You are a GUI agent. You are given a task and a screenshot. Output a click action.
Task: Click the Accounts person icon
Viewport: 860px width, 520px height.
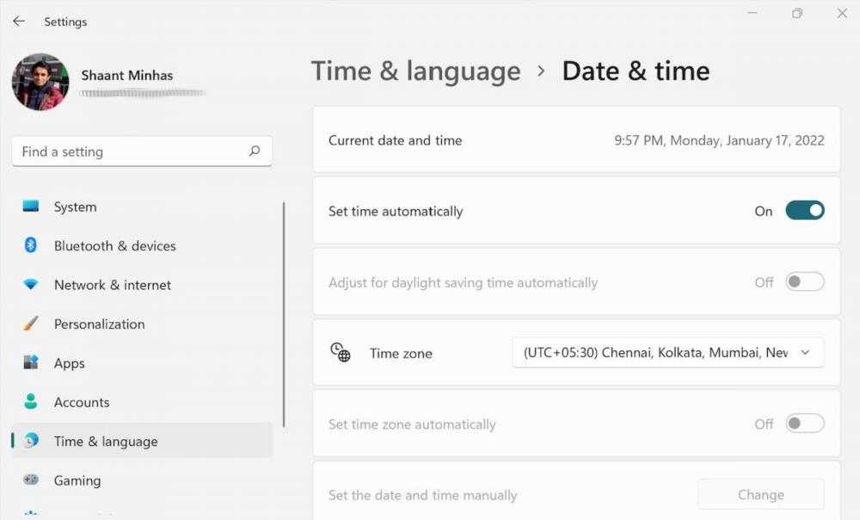(31, 402)
